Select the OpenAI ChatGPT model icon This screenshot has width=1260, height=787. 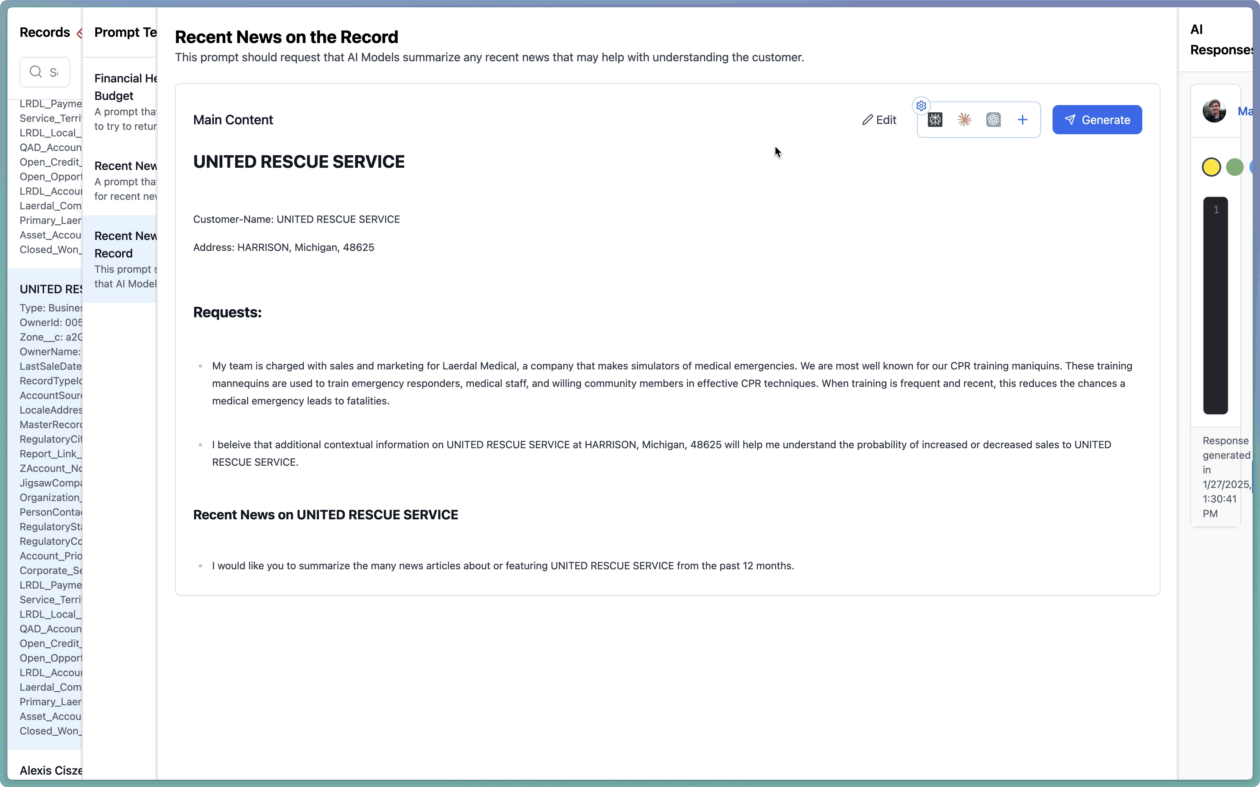pos(993,120)
